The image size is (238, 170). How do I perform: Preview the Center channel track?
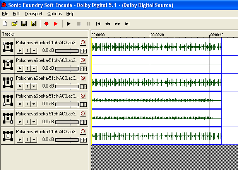coord(20,69)
